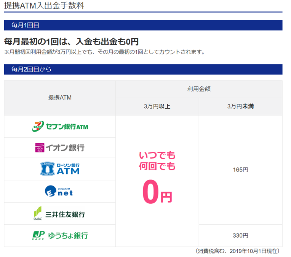Viewport: 291px width, 257px height.
Task: Click the いつでも何回でも pink text
Action: tap(157, 161)
